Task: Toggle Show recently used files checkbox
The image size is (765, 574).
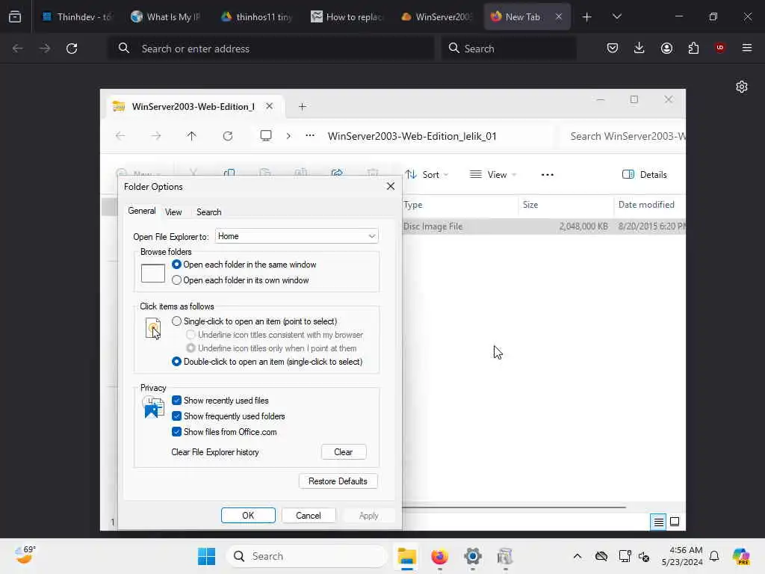Action: coord(220,401)
